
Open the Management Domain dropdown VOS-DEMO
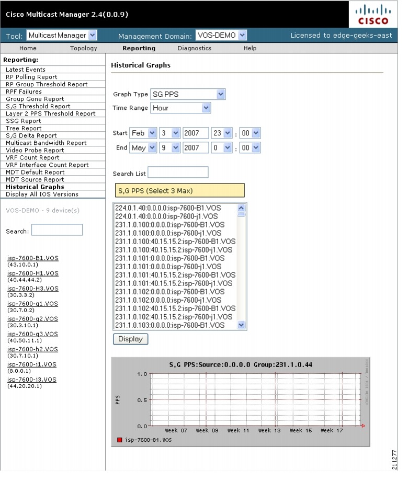[x=221, y=35]
